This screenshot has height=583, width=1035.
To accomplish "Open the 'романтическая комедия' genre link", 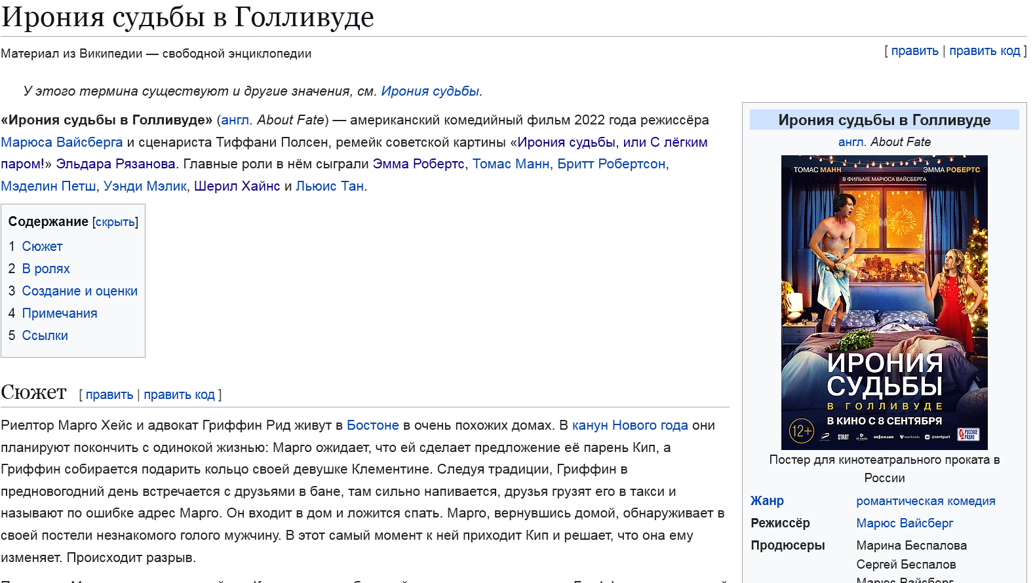I will (x=926, y=501).
